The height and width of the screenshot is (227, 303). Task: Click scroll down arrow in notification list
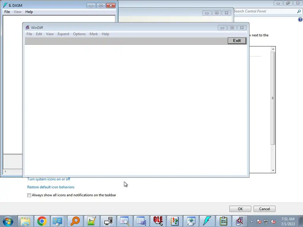coord(273,171)
